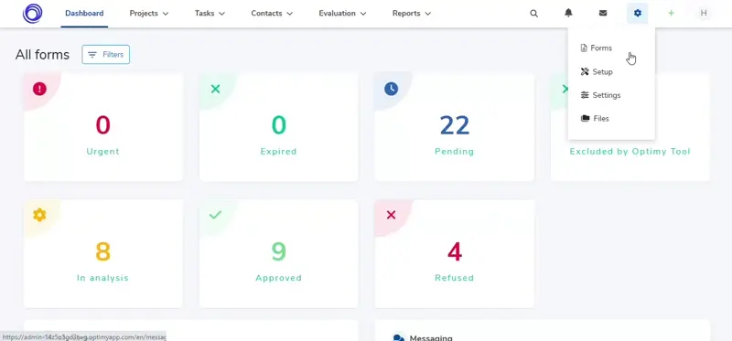The width and height of the screenshot is (732, 341).
Task: Click the green checkmark icon on Approved card
Action: pos(215,215)
